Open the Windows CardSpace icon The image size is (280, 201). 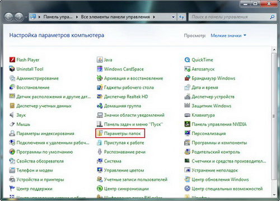click(x=100, y=69)
